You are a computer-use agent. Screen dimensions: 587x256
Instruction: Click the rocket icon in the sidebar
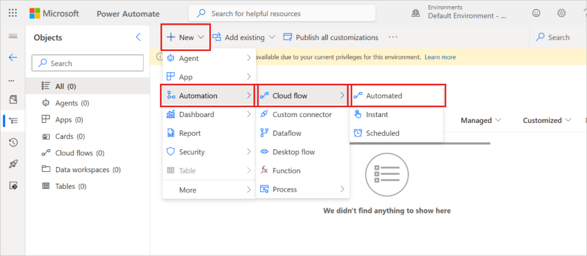pos(13,164)
